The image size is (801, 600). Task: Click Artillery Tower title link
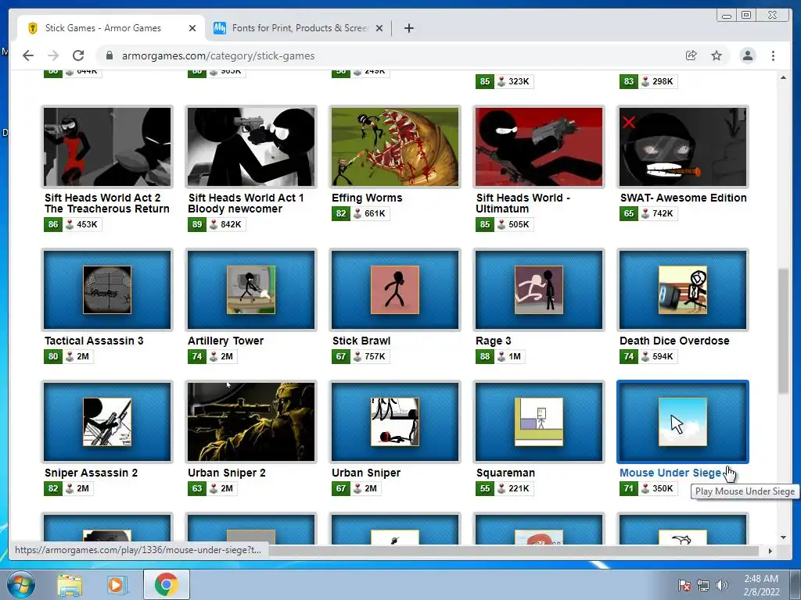pos(225,341)
